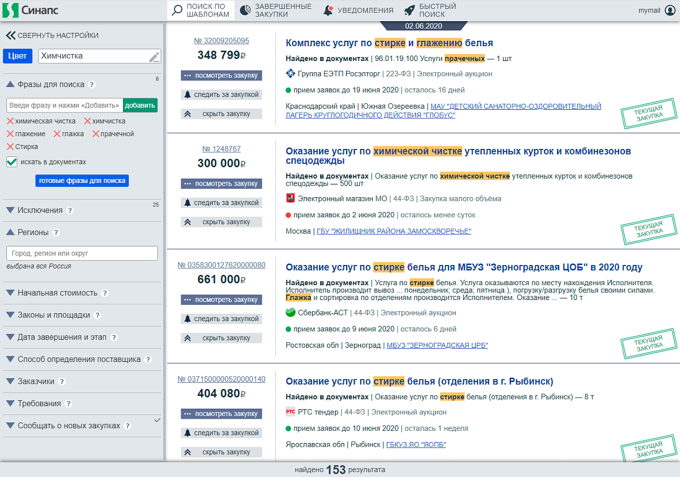Toggle the «искать в документах» checkbox
Viewport: 680px width, 477px height.
click(x=12, y=162)
